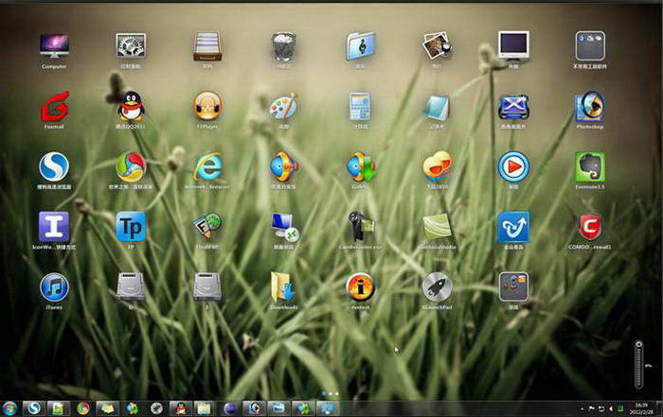This screenshot has height=417, width=663.
Task: Switch to Chrome in the taskbar
Action: coord(83,408)
